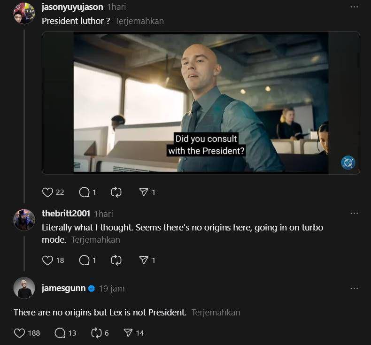Like jasonyuyujason's post with heart icon
This screenshot has height=345, width=371.
click(x=47, y=192)
